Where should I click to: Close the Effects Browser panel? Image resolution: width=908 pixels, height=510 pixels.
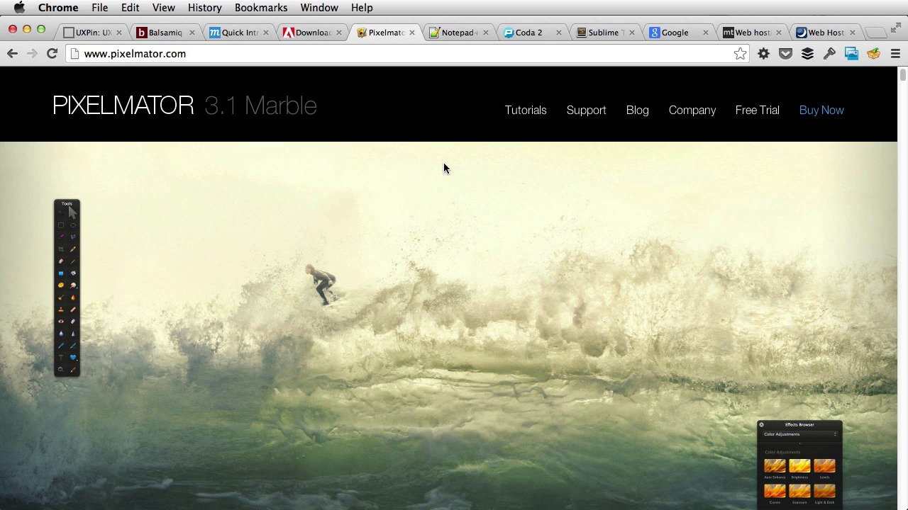pos(762,425)
